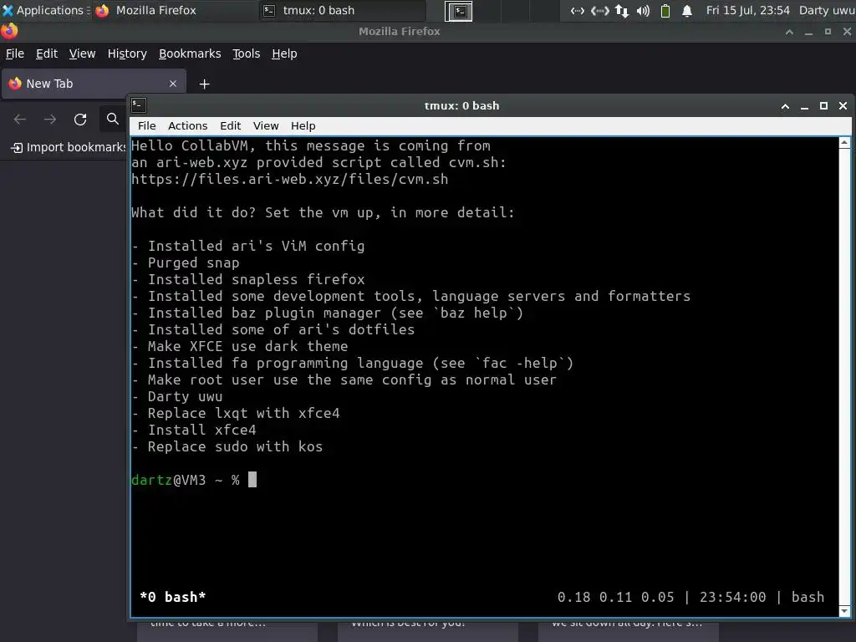Image resolution: width=856 pixels, height=642 pixels.
Task: Click the shell prompt cursor in the terminal
Action: [x=252, y=479]
